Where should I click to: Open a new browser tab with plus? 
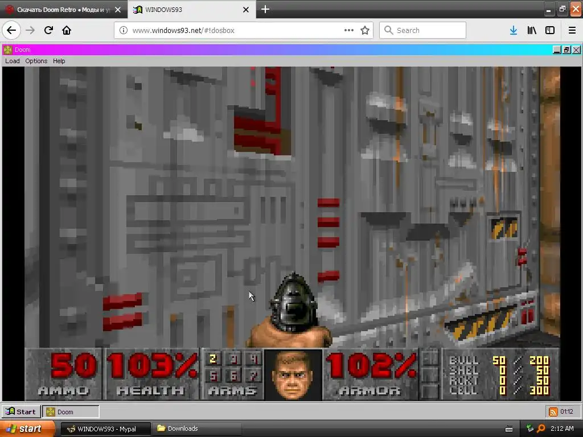click(265, 9)
